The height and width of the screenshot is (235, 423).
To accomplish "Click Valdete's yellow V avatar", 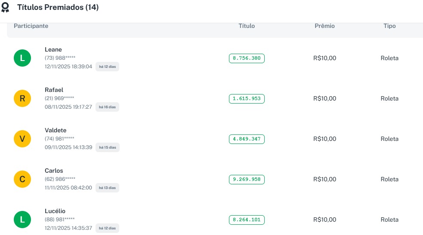I will [22, 139].
